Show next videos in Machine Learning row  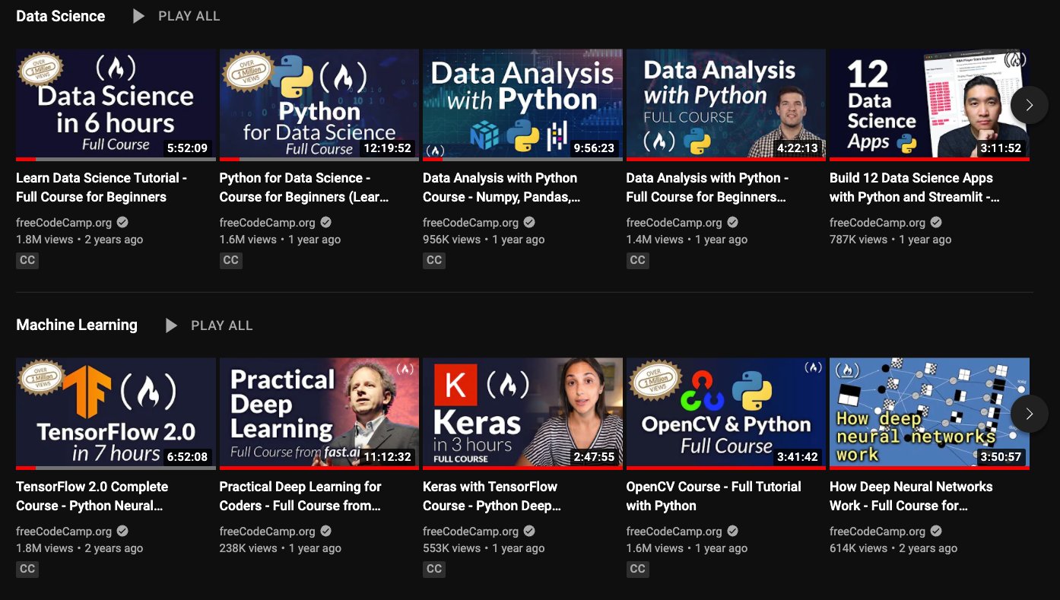point(1029,414)
